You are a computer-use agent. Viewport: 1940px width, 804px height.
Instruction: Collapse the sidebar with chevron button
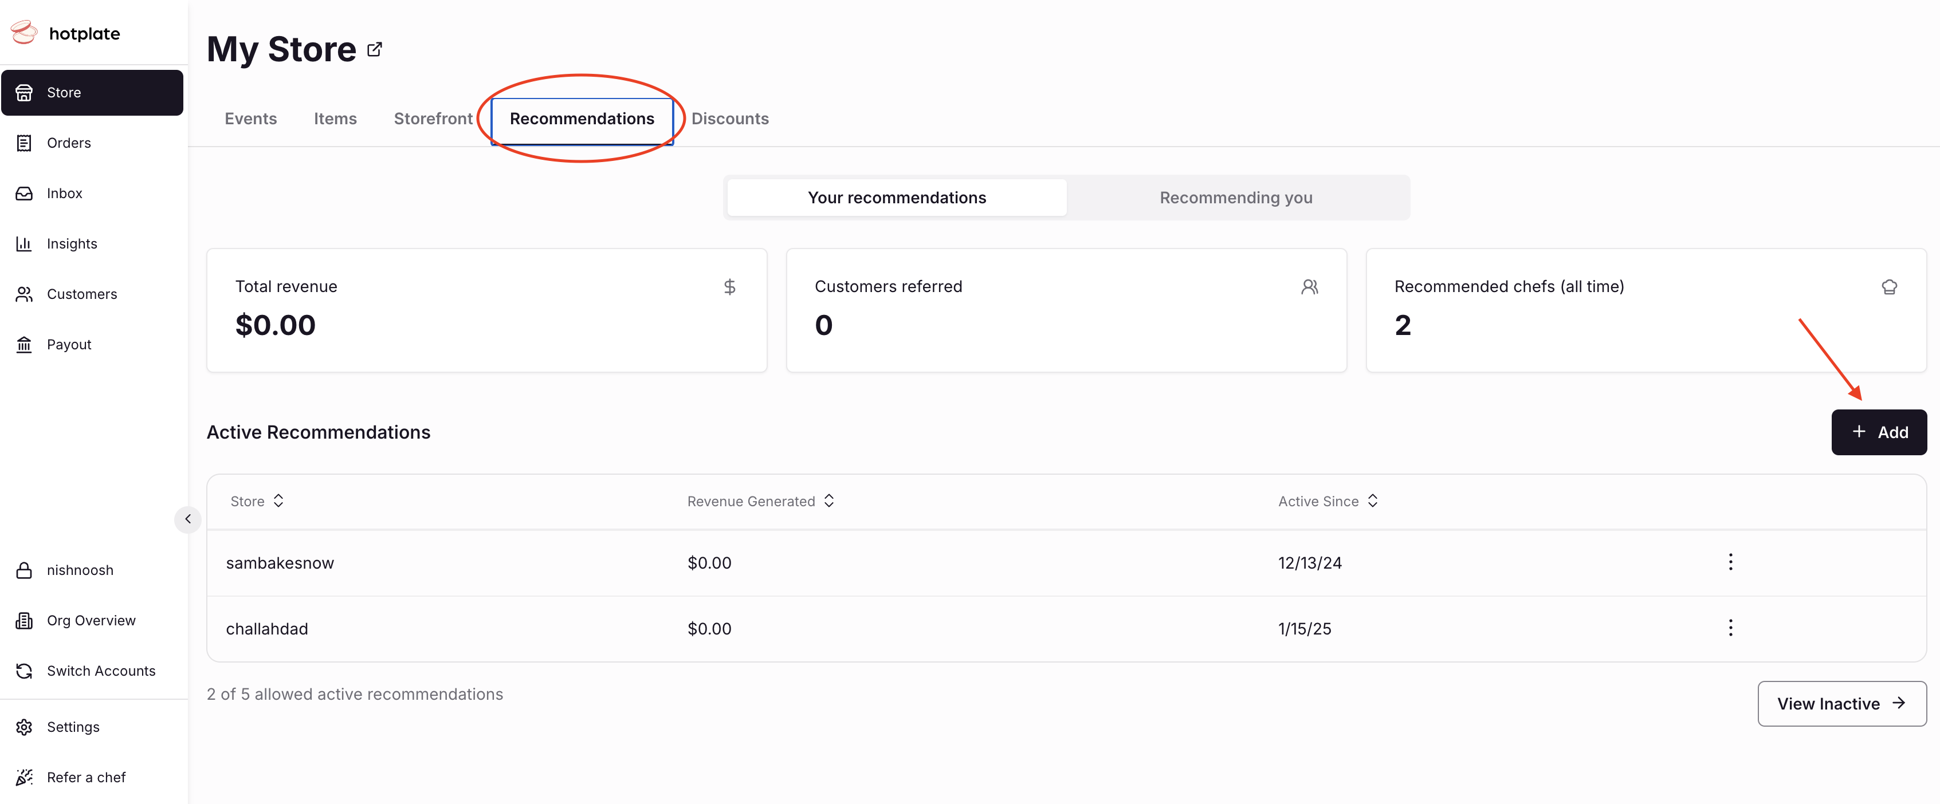[187, 519]
